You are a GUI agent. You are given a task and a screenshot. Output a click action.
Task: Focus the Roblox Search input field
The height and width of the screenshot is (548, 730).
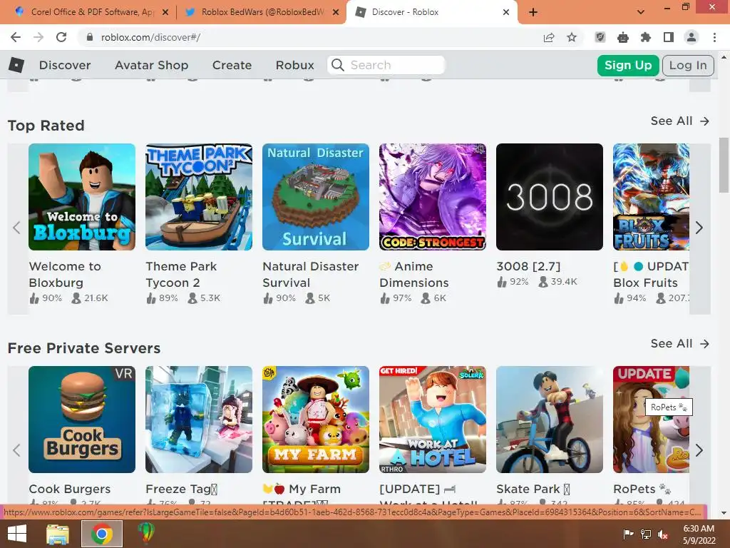point(386,65)
